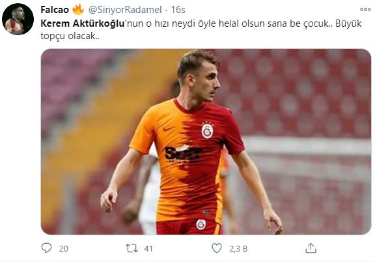This screenshot has width=375, height=262.
Task: Enlarge the attached football player photo
Action: point(206,141)
